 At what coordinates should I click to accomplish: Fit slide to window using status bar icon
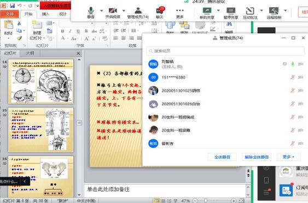click(241, 201)
